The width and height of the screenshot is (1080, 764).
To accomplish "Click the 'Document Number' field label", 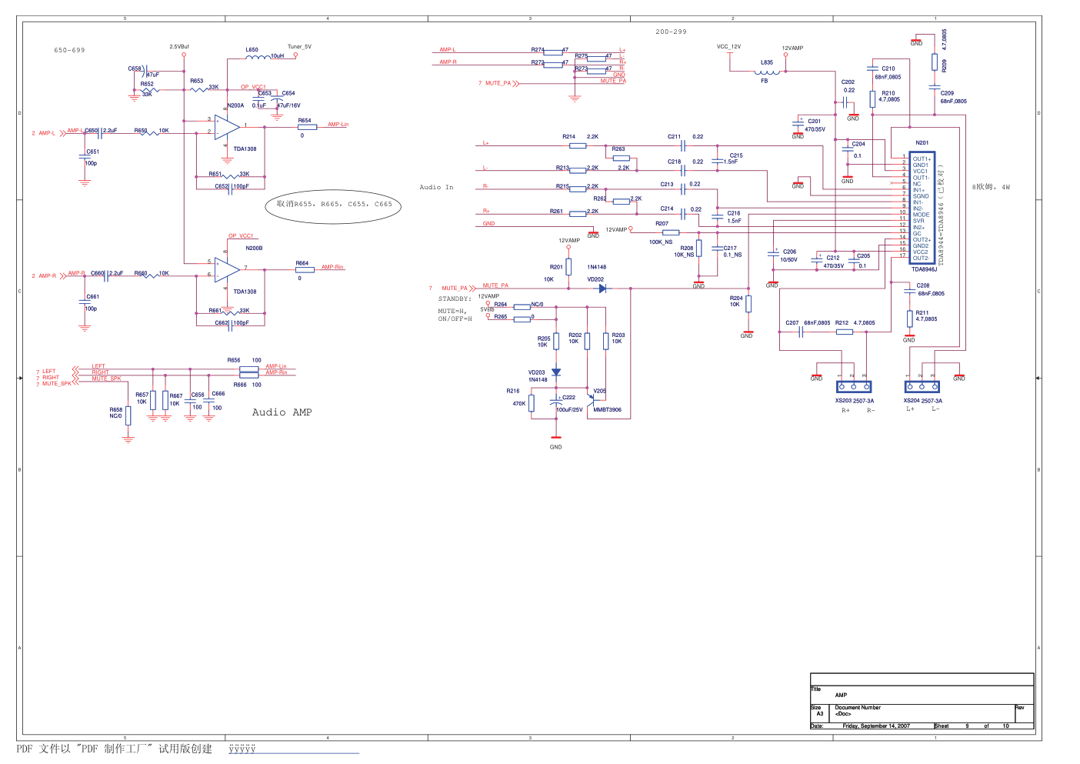I will [x=858, y=707].
